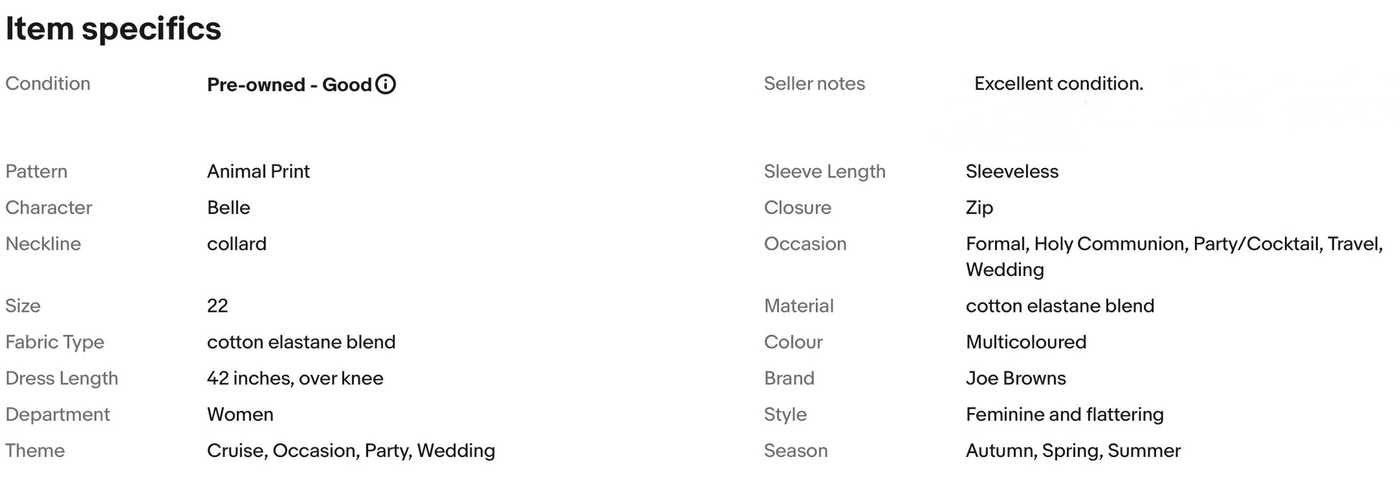1400x477 pixels.
Task: Click the Multicoloured colour value
Action: [x=1026, y=342]
